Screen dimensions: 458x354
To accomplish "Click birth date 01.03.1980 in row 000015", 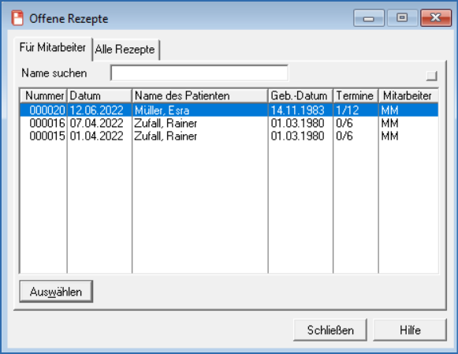I will pyautogui.click(x=297, y=136).
